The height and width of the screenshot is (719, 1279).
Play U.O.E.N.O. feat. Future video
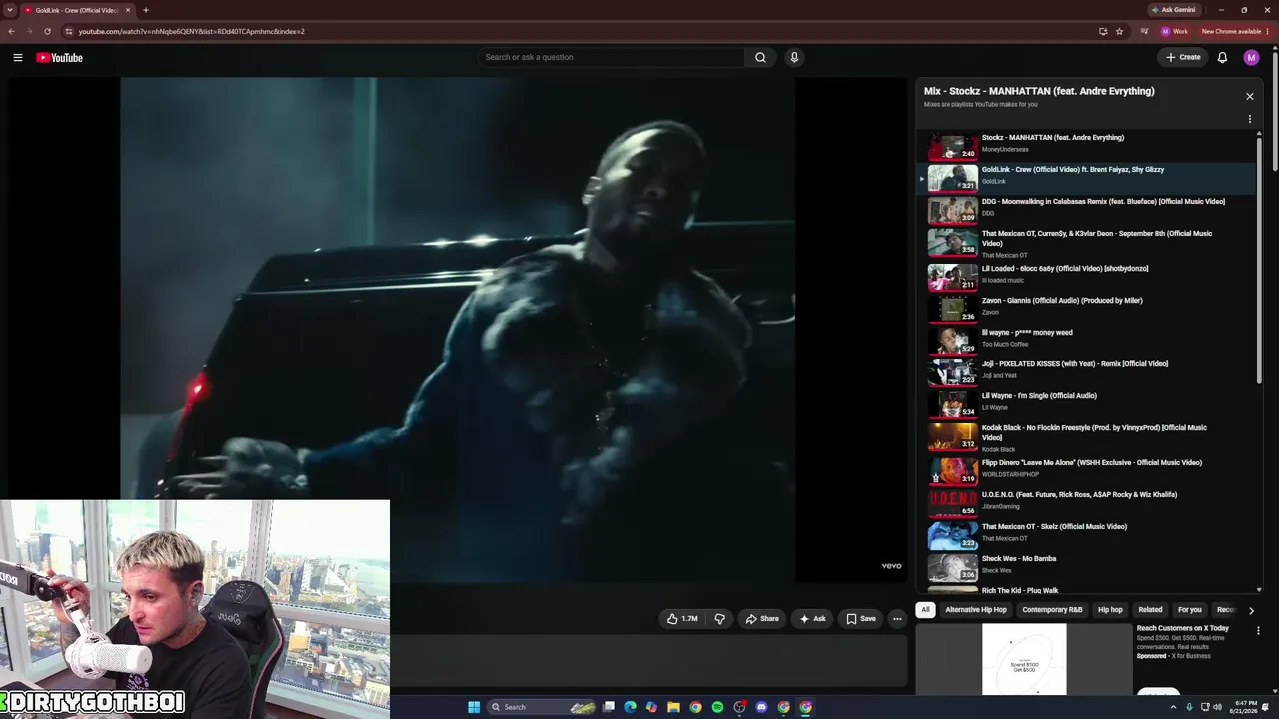click(1085, 502)
